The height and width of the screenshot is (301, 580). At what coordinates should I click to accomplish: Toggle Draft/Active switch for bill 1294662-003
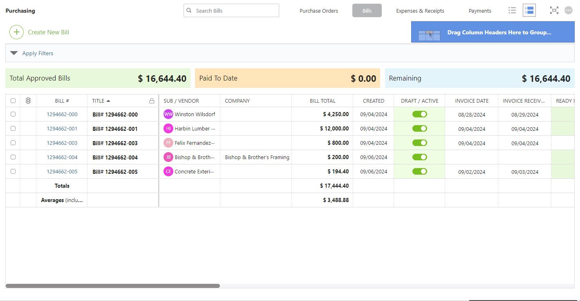[419, 143]
